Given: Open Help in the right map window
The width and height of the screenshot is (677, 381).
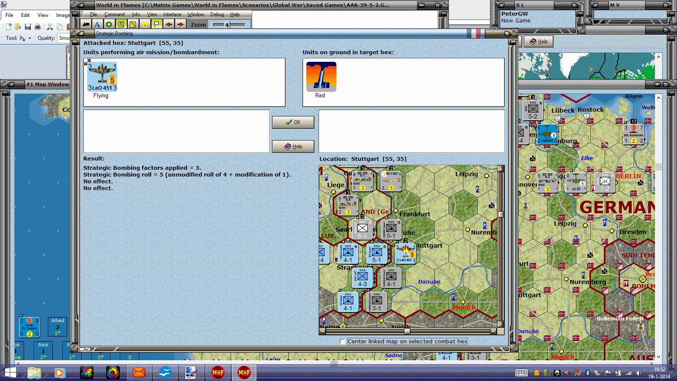Looking at the screenshot, I should point(539,41).
